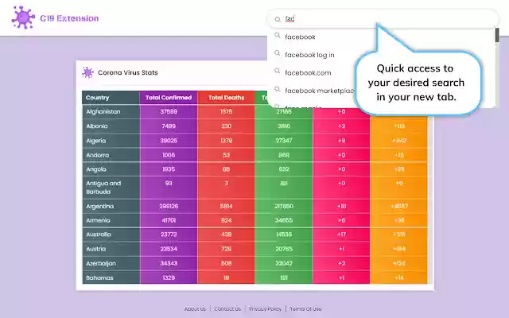Viewport: 509px width, 318px height.
Task: Select the facebook suggestion
Action: [300, 37]
